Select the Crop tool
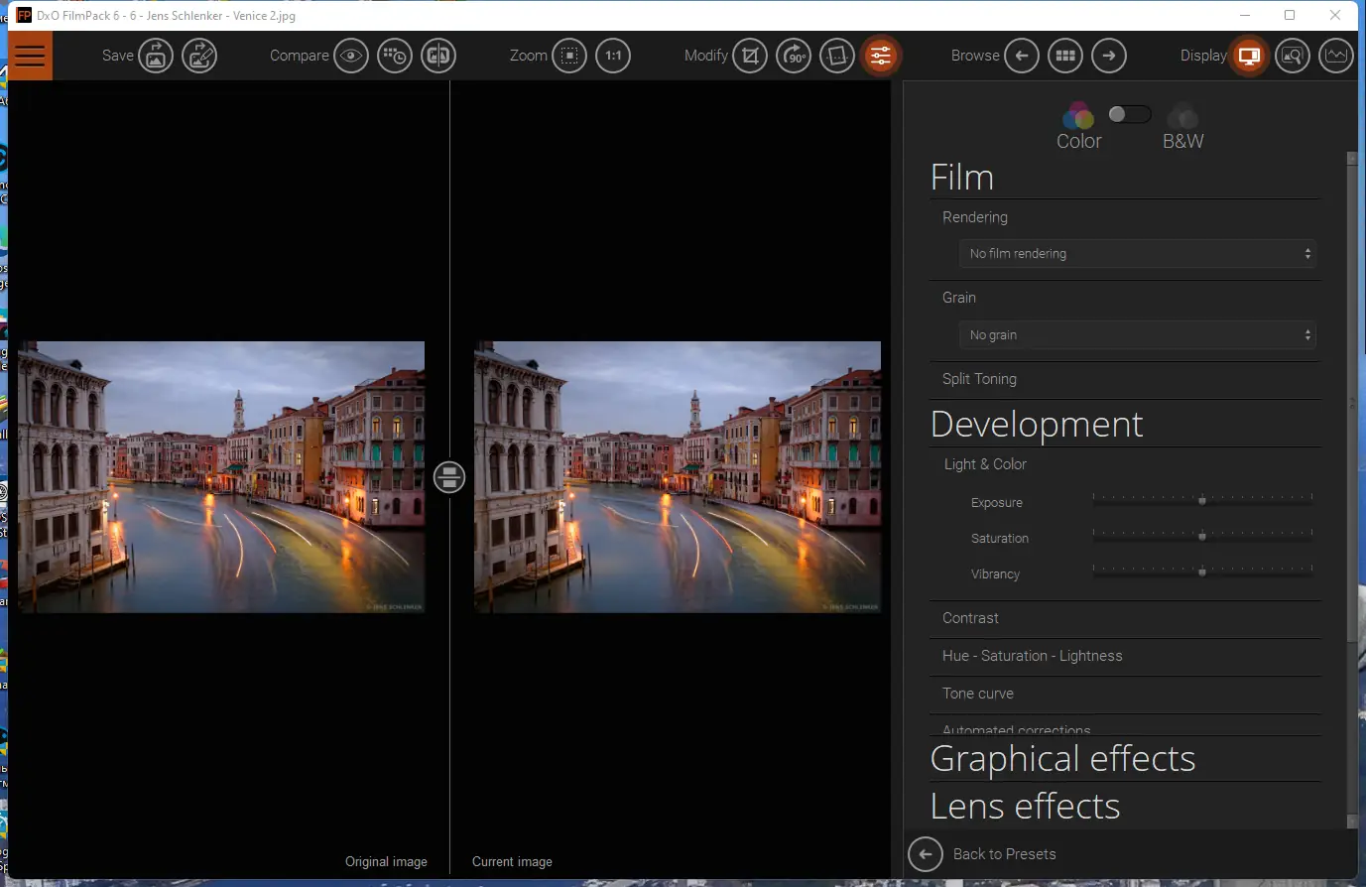The width and height of the screenshot is (1366, 887). [x=750, y=56]
